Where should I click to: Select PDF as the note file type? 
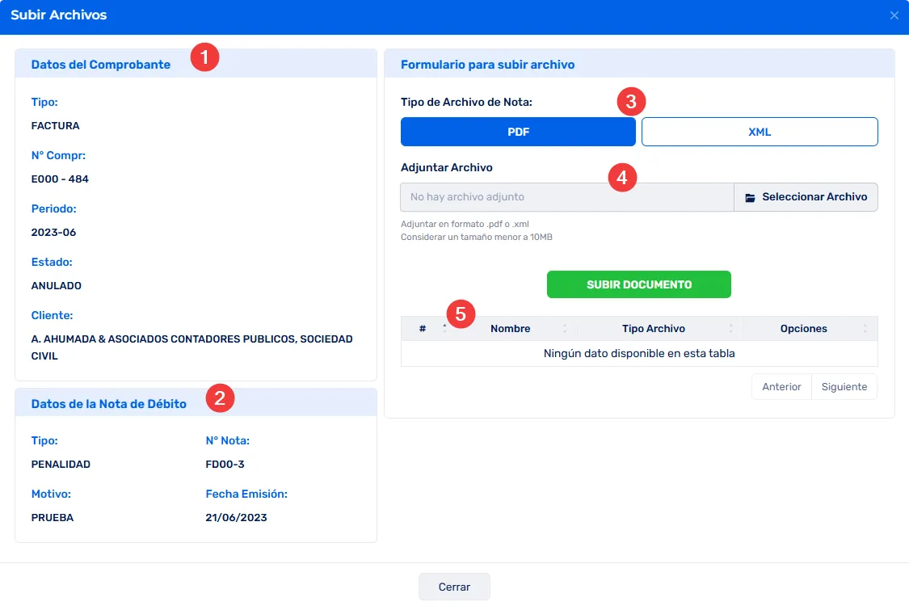click(x=518, y=132)
